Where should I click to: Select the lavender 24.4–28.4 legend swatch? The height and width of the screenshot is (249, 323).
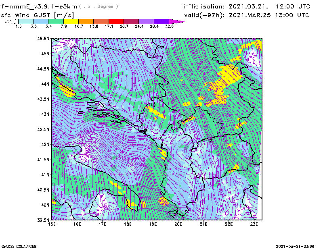[x=146, y=21]
